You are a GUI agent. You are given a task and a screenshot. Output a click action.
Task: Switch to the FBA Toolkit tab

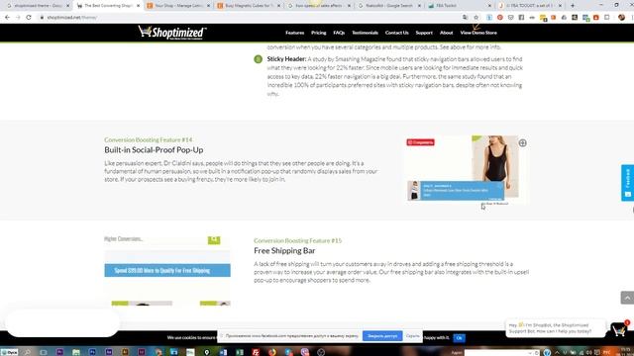coord(459,6)
